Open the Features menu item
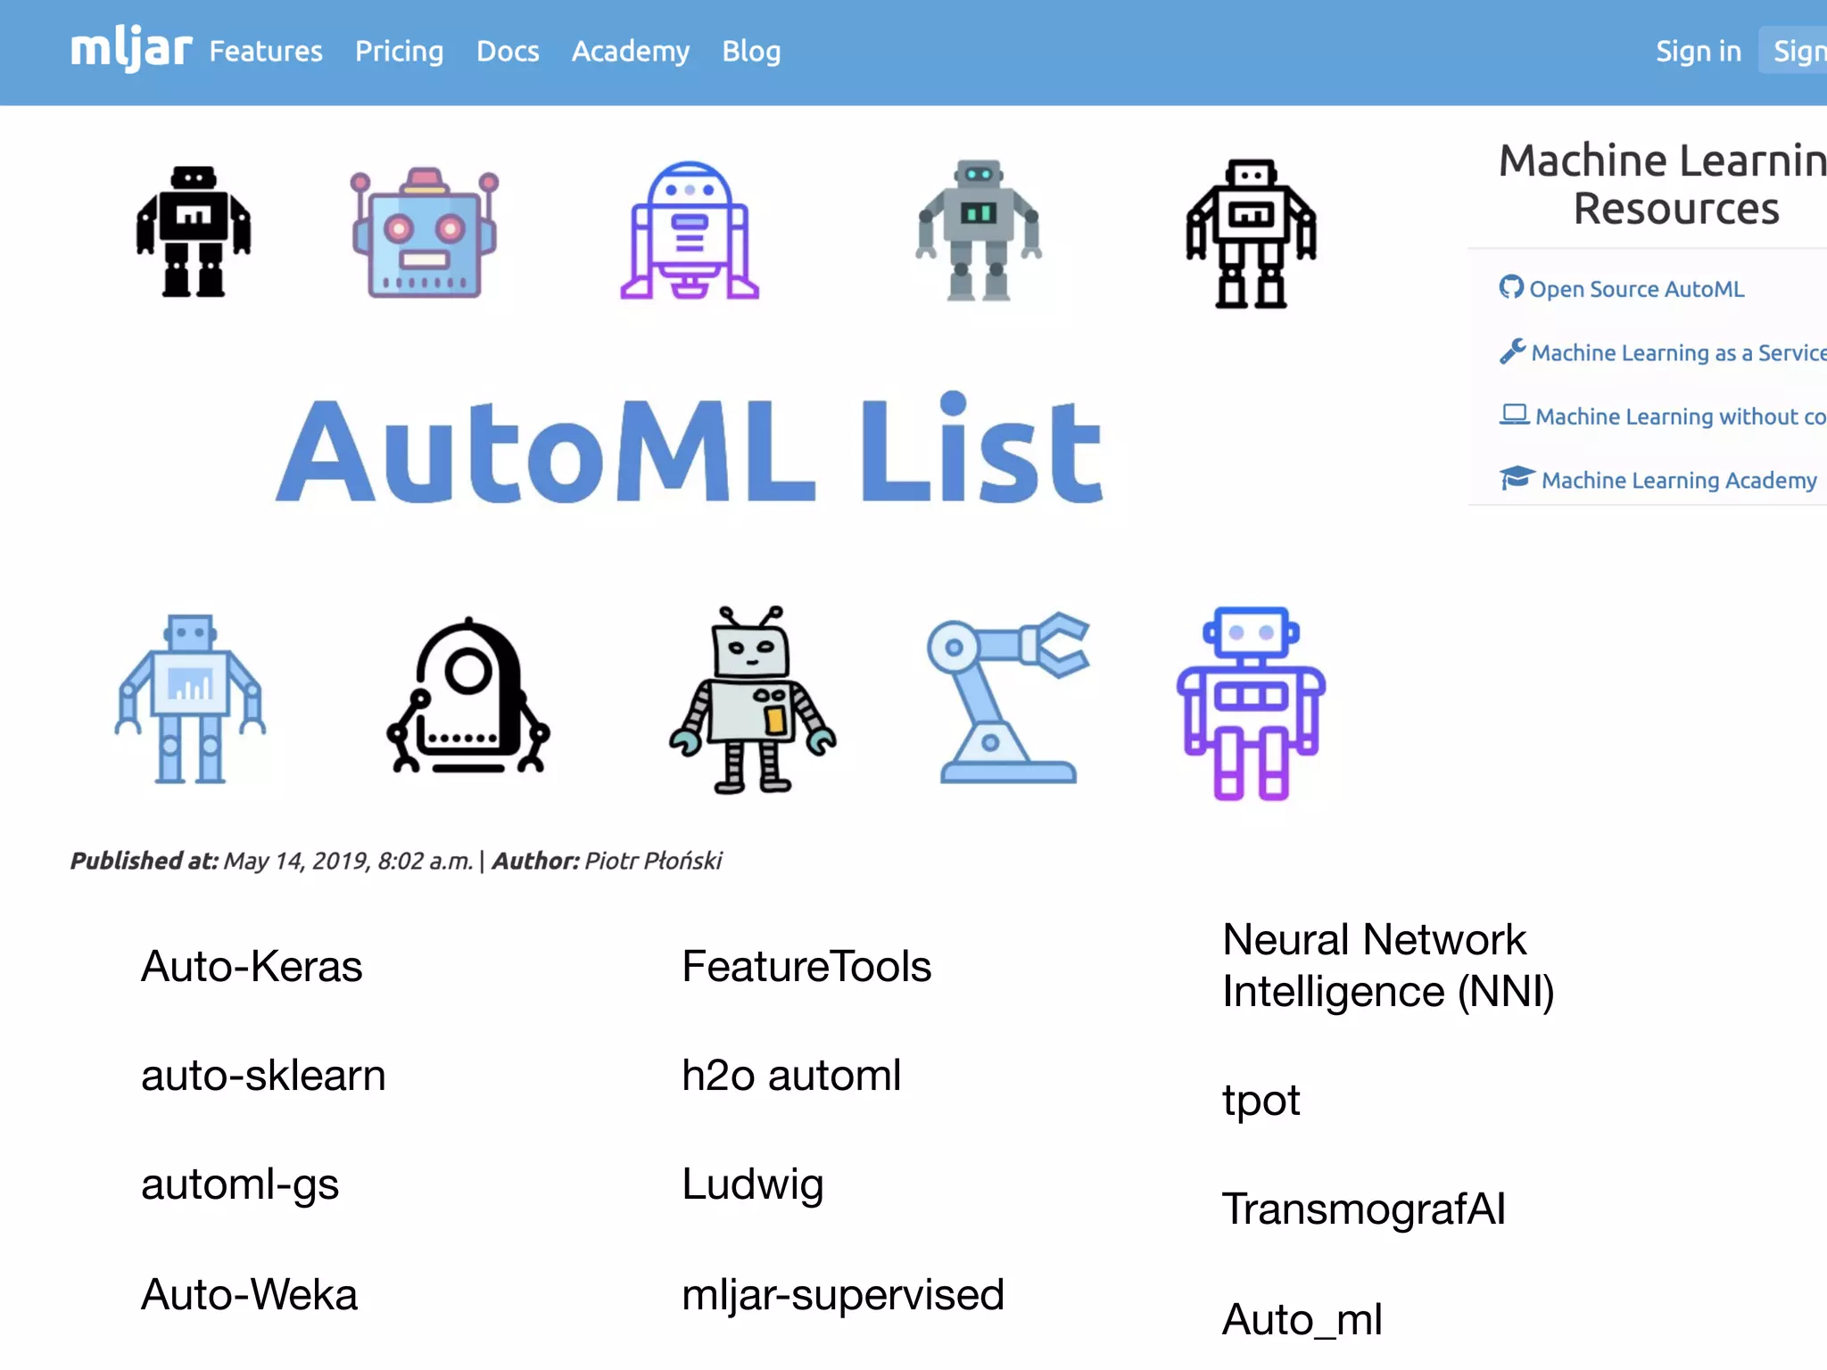Image resolution: width=1827 pixels, height=1370 pixels. pos(266,51)
